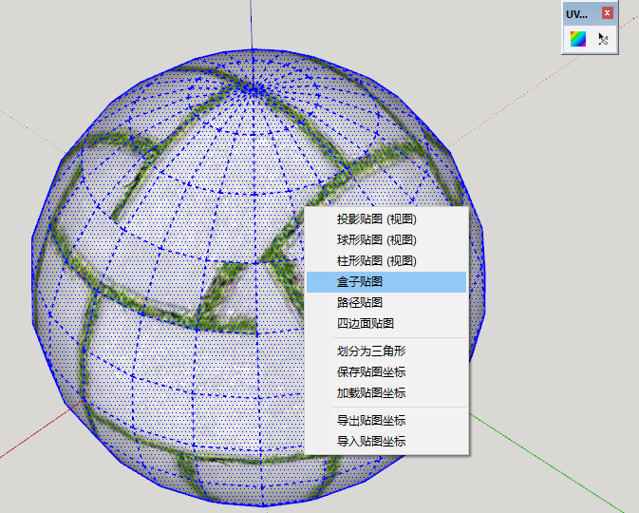The width and height of the screenshot is (639, 513).
Task: Click the sphere's top pole vertex
Action: point(253,89)
